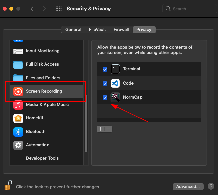Viewport: 218px width, 195px height.
Task: Click the sidebar vertical scrollbar
Action: [x=86, y=124]
